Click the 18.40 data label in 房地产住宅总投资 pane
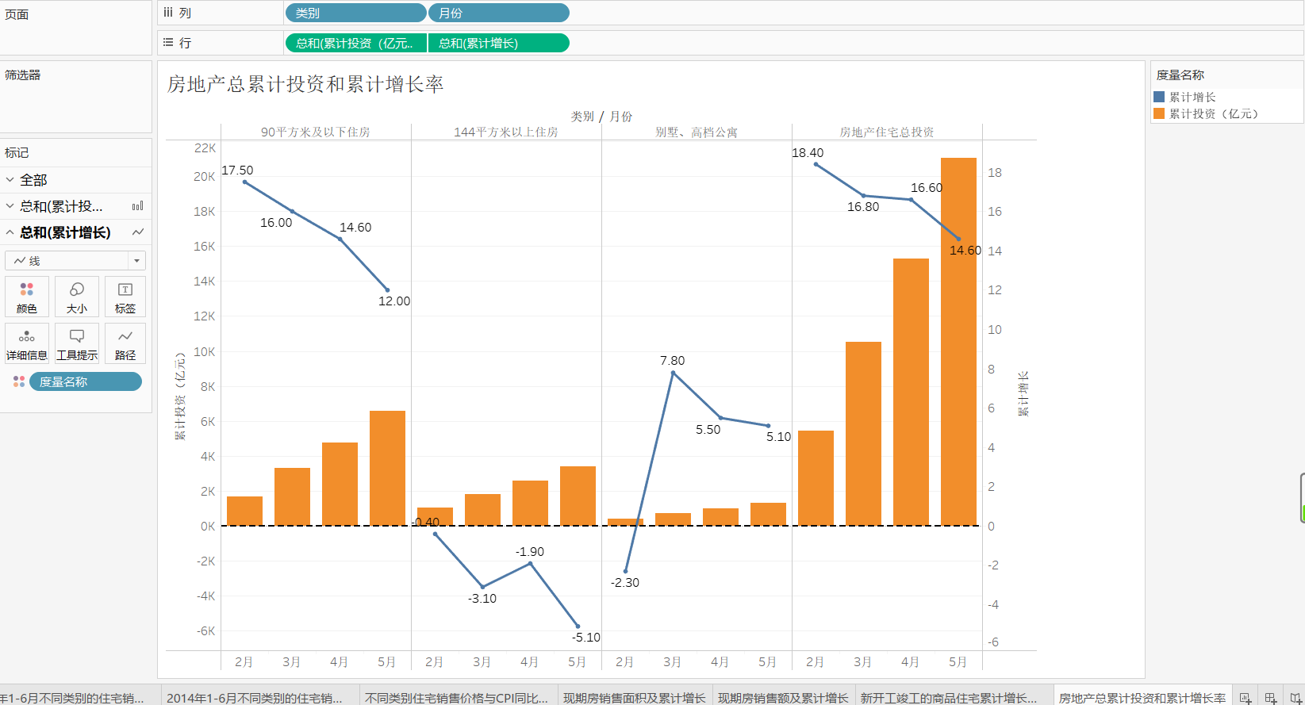The width and height of the screenshot is (1305, 705). pyautogui.click(x=808, y=153)
